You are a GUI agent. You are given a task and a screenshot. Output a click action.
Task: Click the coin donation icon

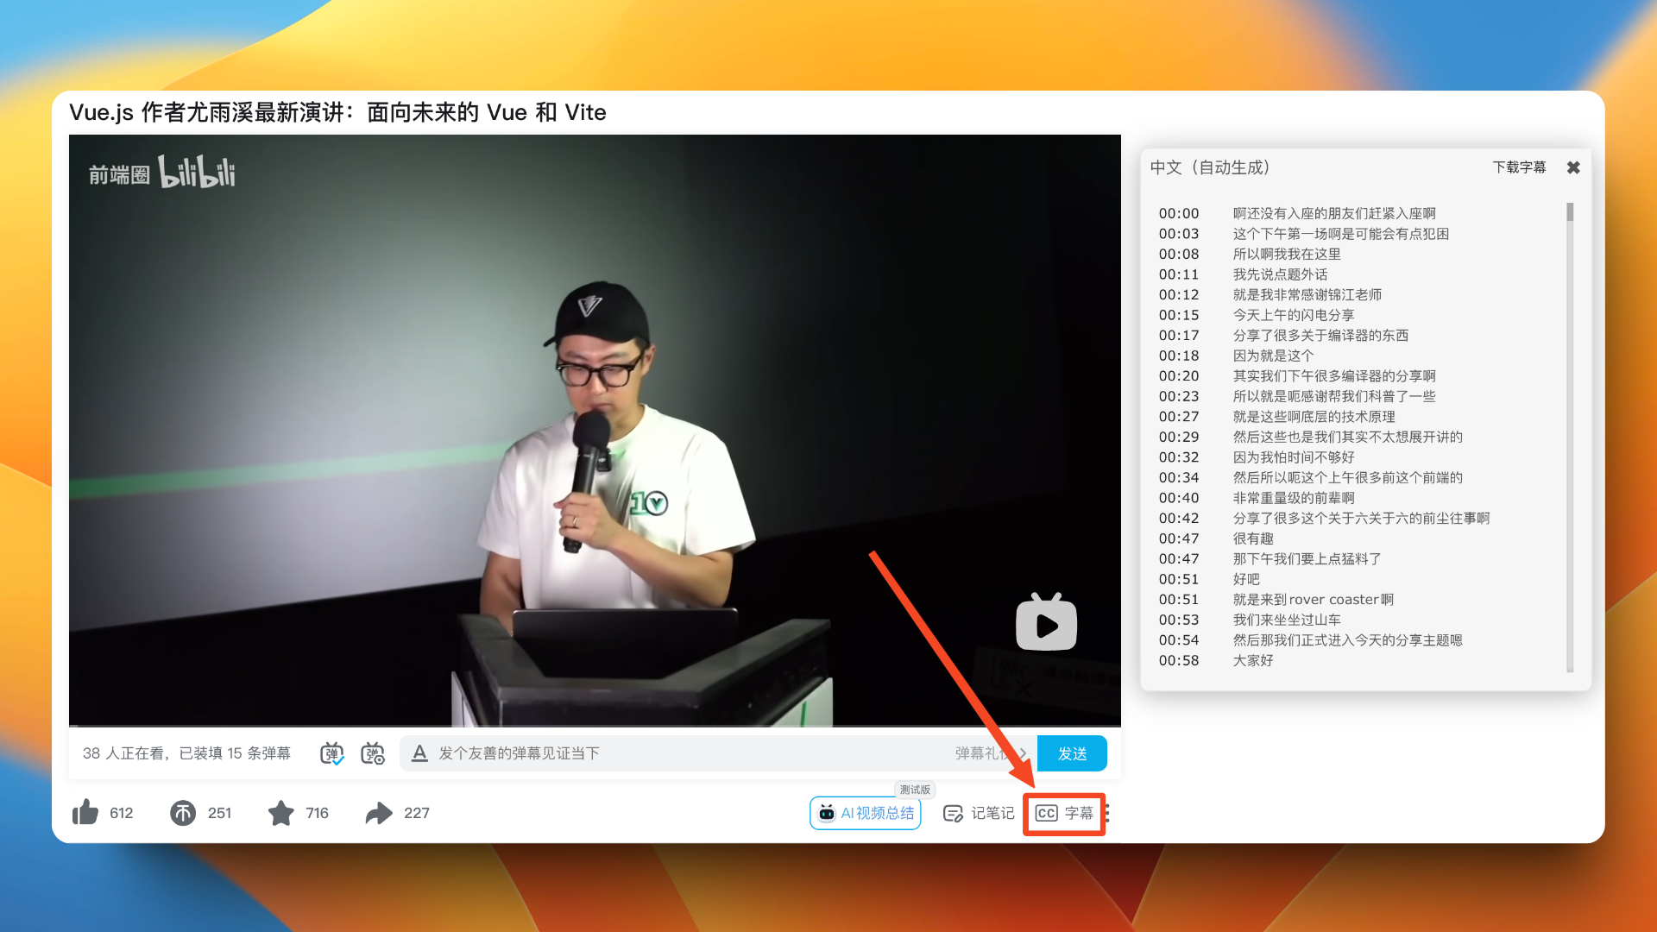(x=183, y=813)
